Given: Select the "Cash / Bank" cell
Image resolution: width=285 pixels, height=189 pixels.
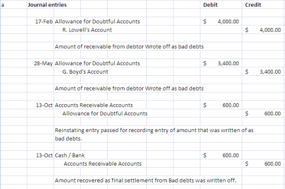Looking at the screenshot, I should pyautogui.click(x=70, y=155).
